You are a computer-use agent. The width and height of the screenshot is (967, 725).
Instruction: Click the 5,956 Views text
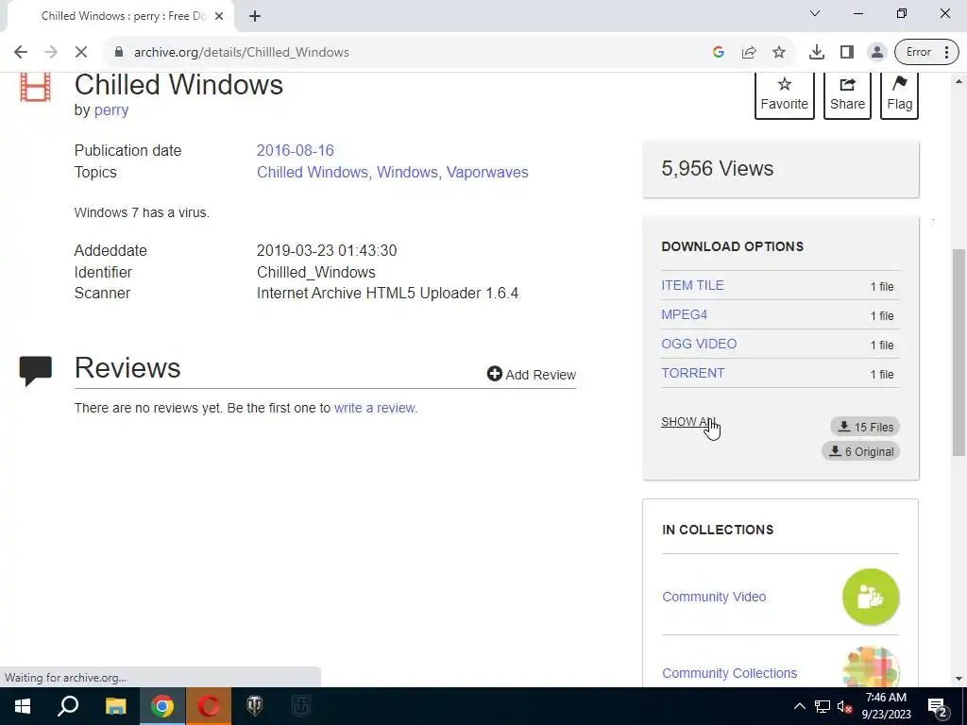pyautogui.click(x=718, y=168)
